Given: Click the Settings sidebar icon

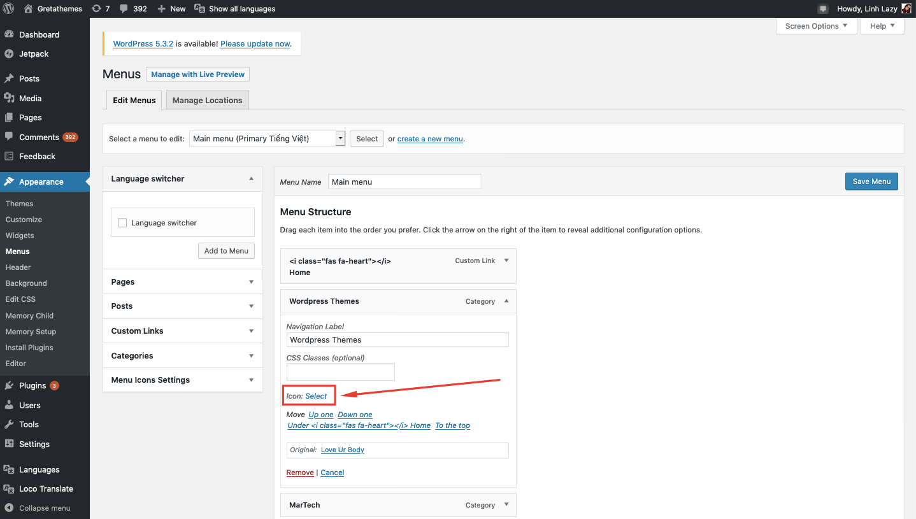Looking at the screenshot, I should [x=9, y=444].
